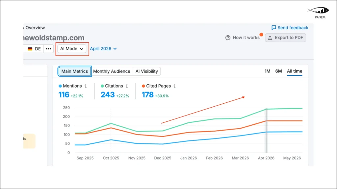Click the question mark help icon
Screen dimensions: 337x189
point(228,38)
